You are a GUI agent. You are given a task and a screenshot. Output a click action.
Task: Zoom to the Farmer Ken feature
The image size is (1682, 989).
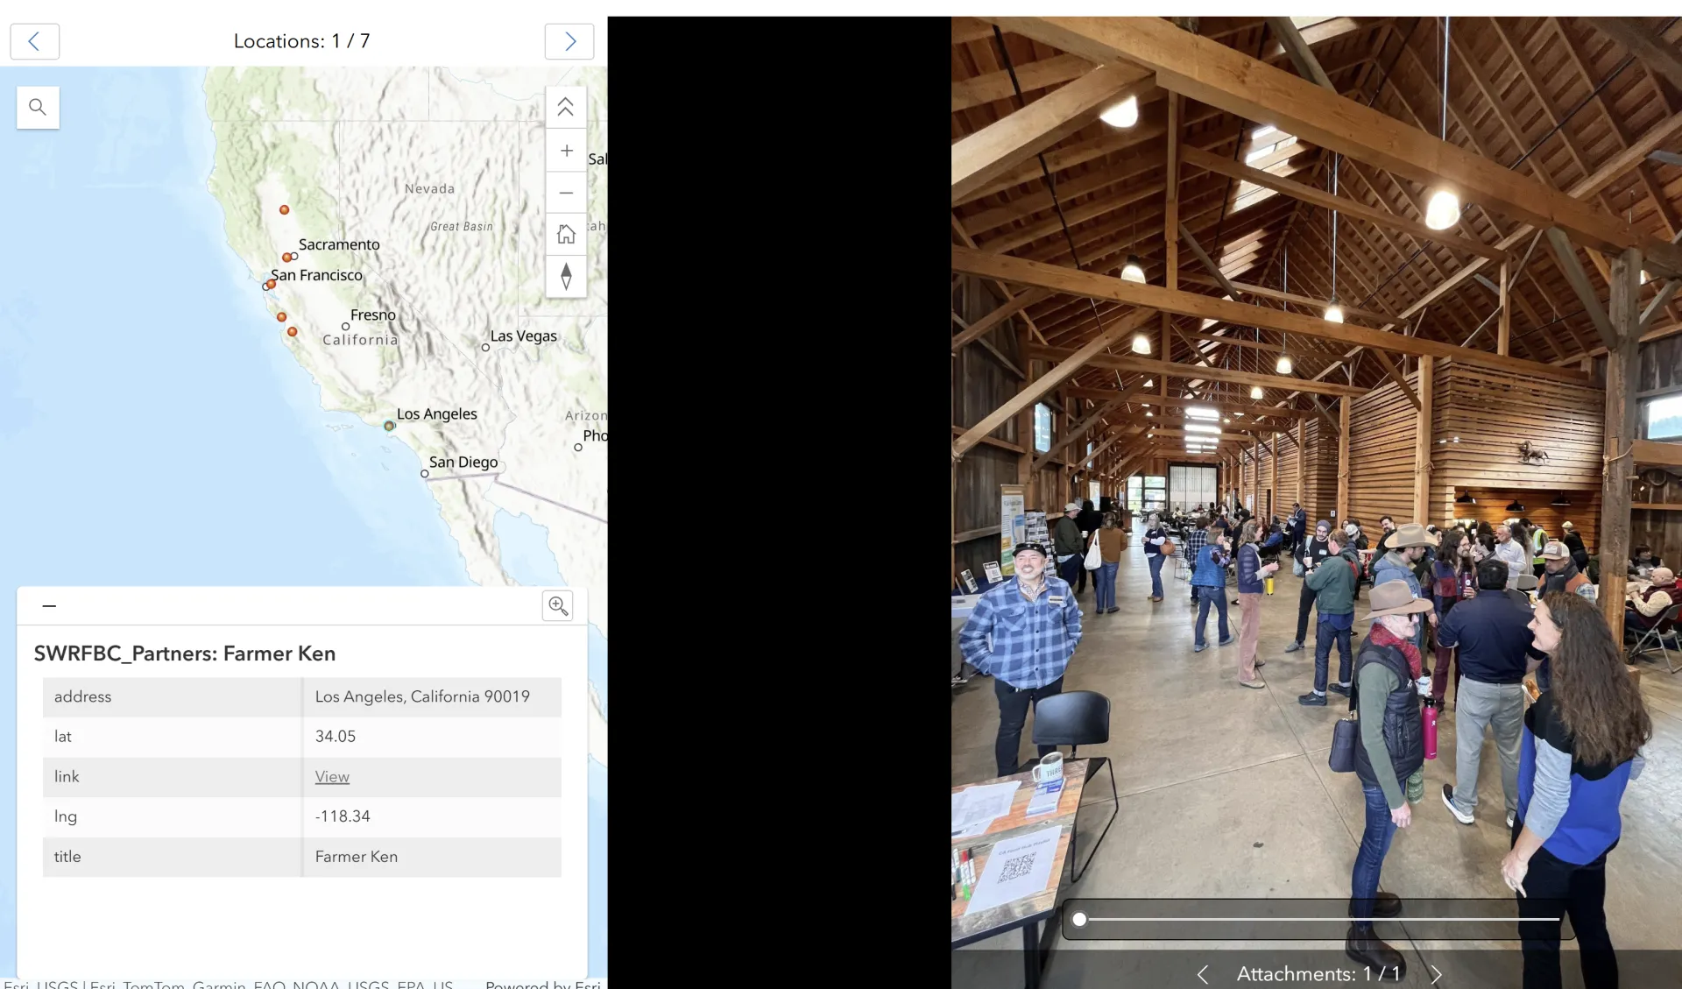(x=557, y=605)
